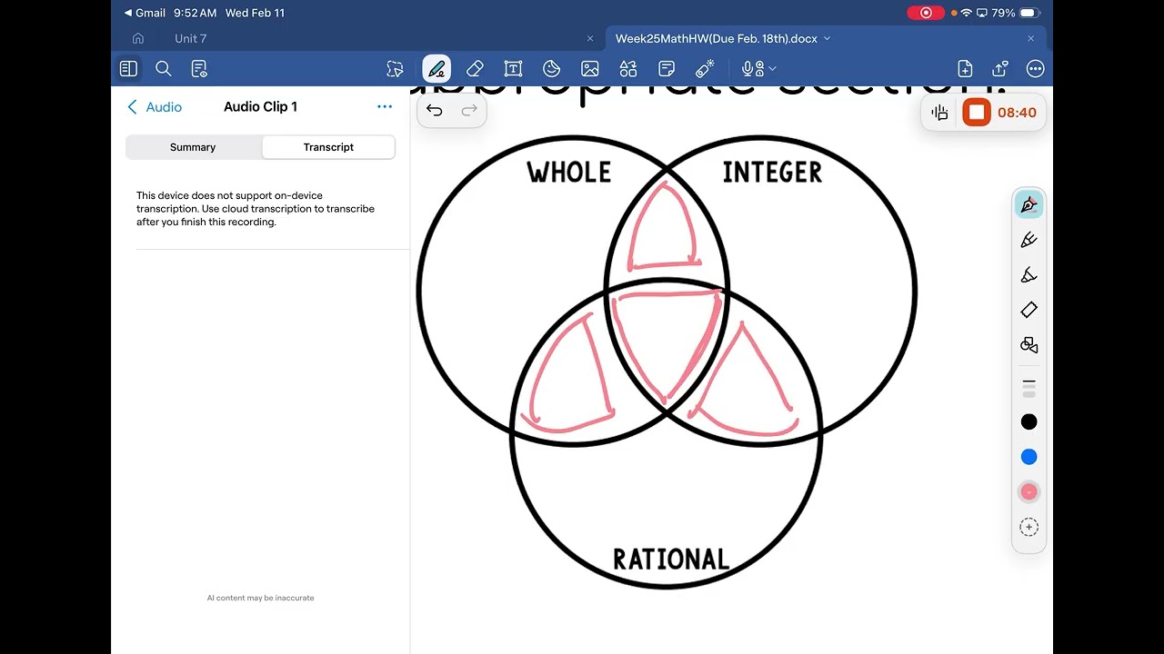Select the Text box tool

point(513,69)
